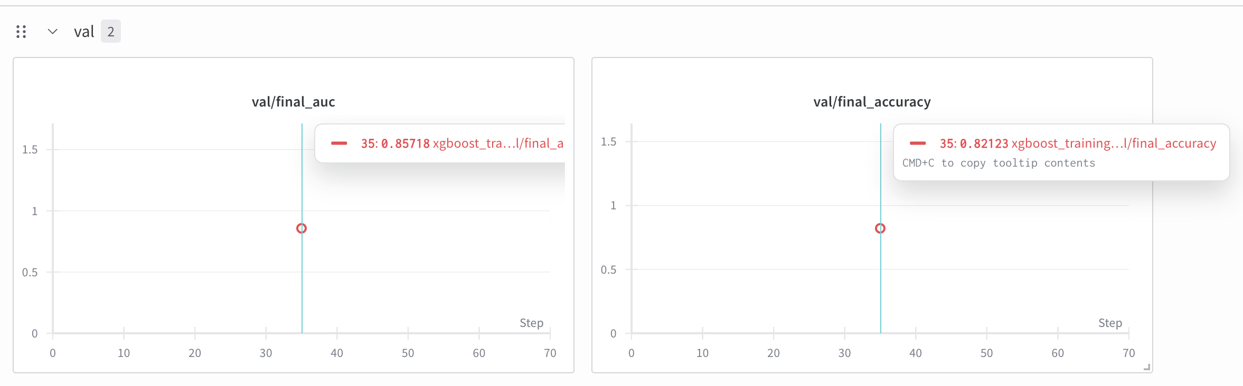1243x386 pixels.
Task: Click the CMD+C copy tooltip hint text
Action: coord(999,163)
